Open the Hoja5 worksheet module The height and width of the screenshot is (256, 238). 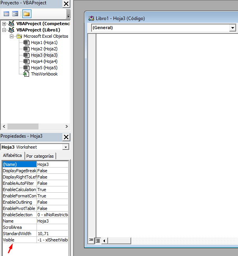[44, 68]
